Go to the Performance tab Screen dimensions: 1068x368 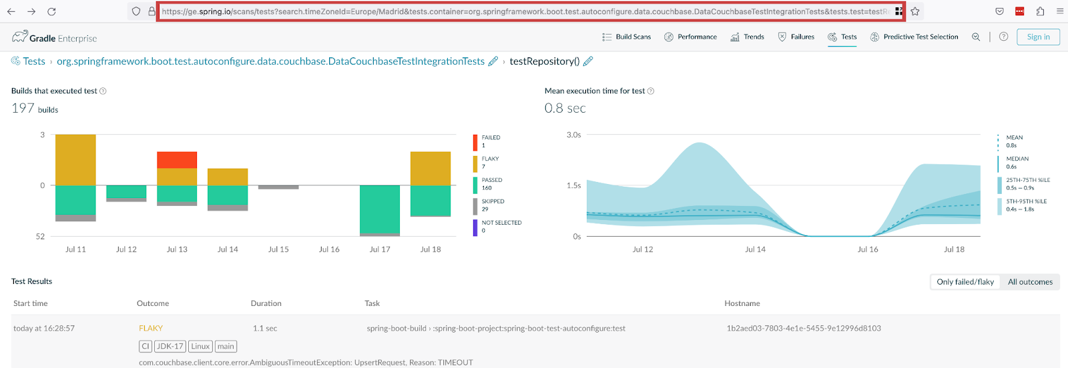click(690, 37)
